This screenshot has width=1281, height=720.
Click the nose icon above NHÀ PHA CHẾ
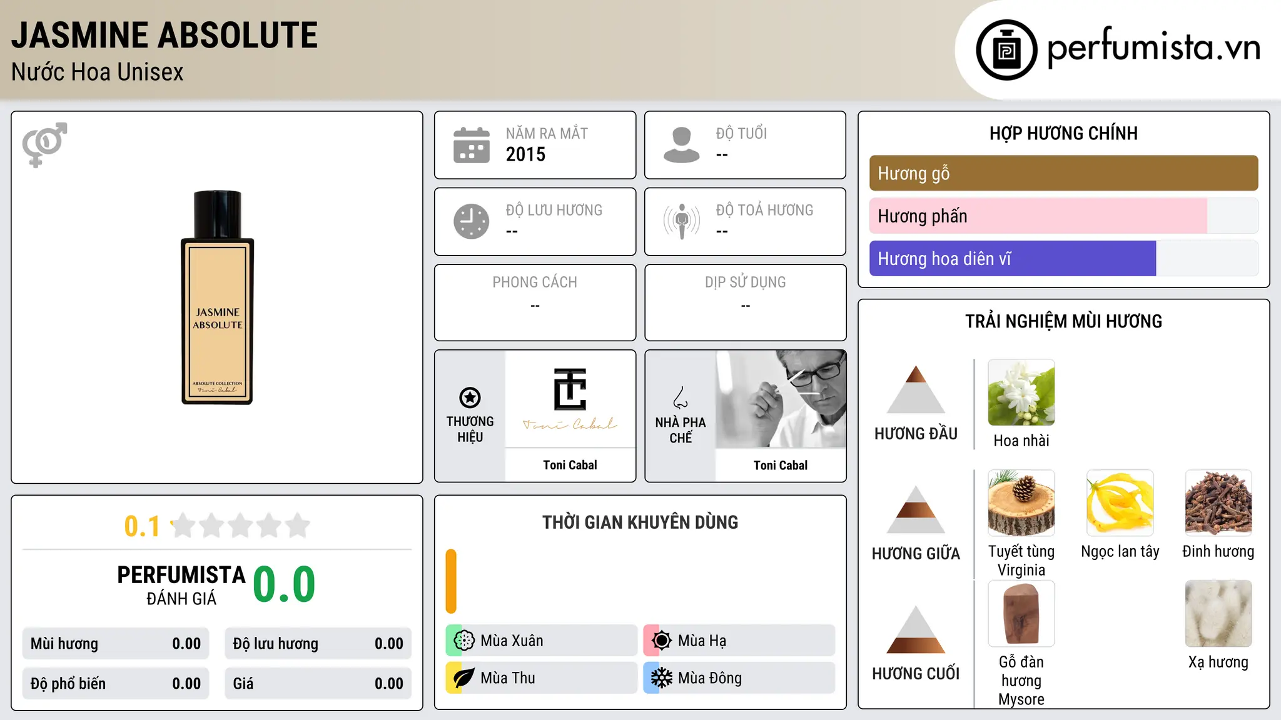tap(681, 397)
